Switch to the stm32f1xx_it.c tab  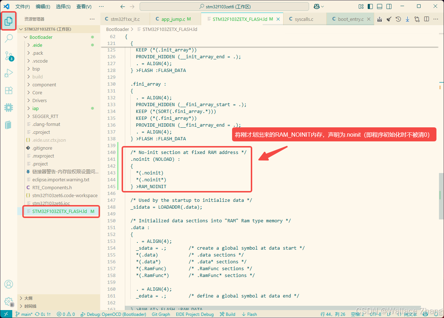point(126,19)
